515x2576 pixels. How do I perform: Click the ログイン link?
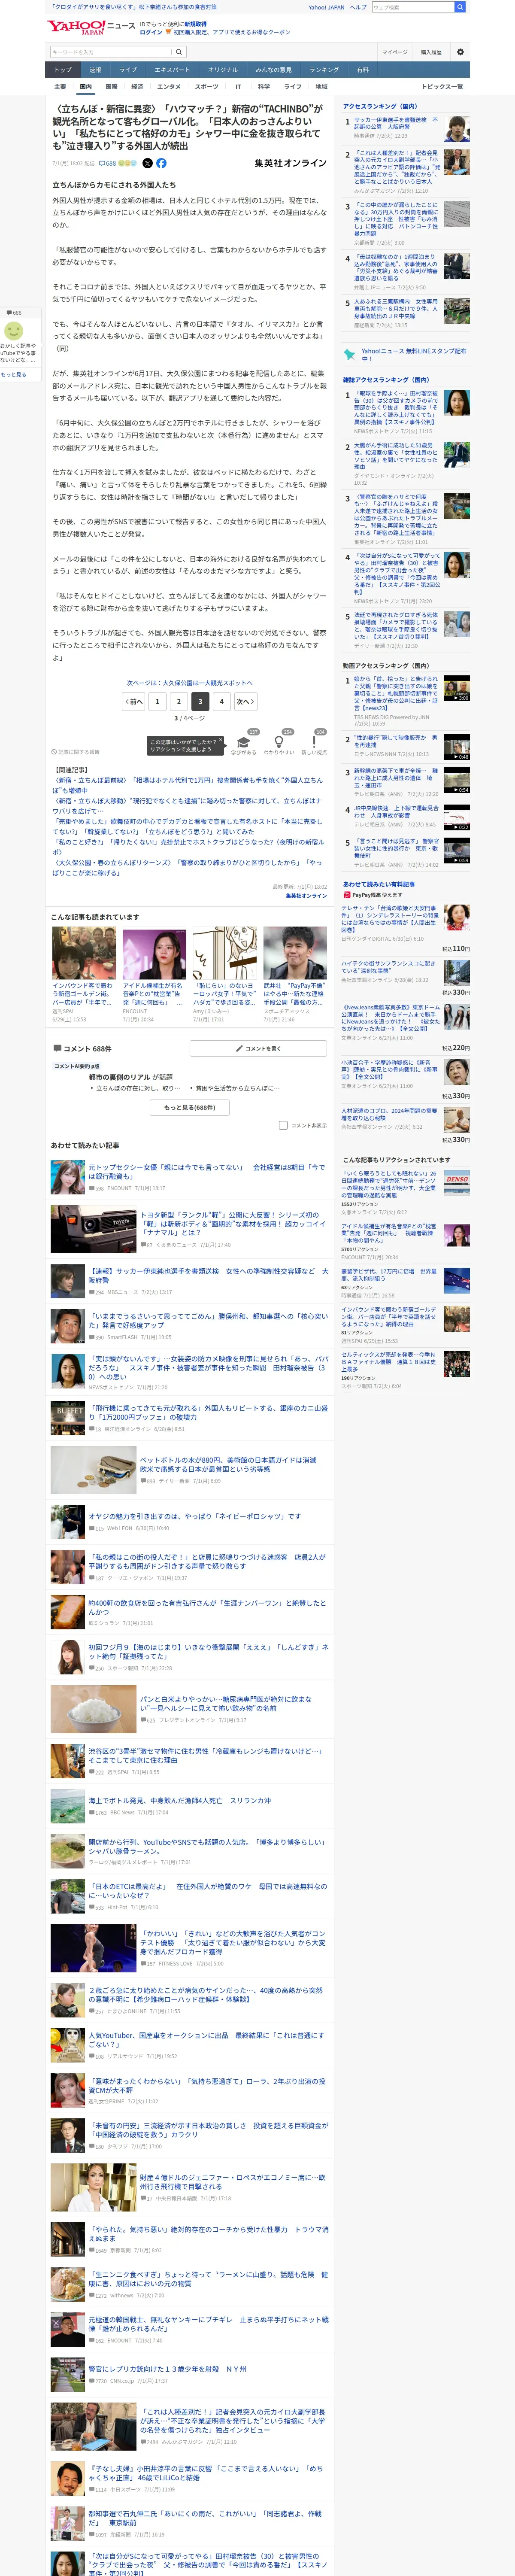point(150,32)
